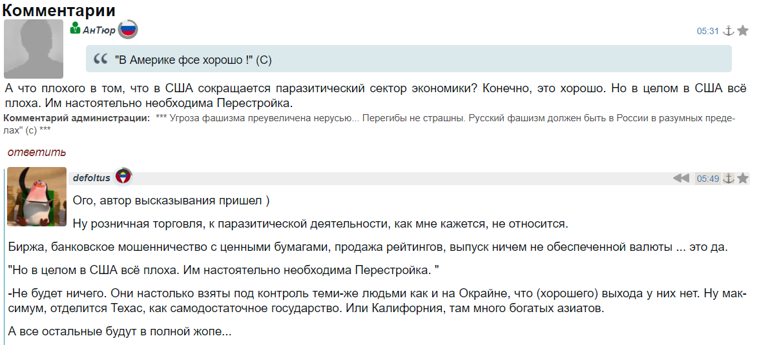Click the 05:31 comment timestamp
The height and width of the screenshot is (345, 759).
[707, 31]
